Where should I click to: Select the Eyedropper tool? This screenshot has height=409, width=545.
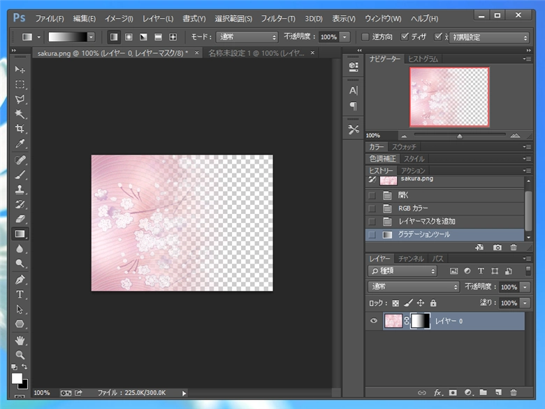tap(20, 143)
